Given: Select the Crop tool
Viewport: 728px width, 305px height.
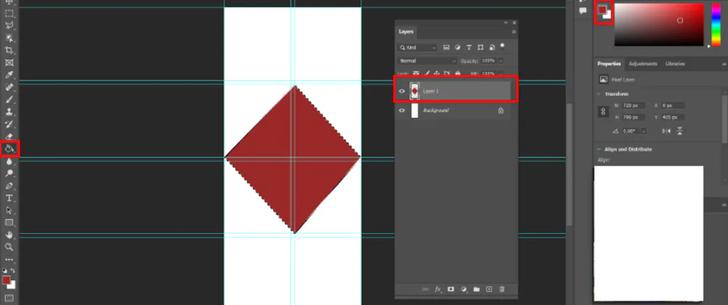Looking at the screenshot, I should coord(9,50).
